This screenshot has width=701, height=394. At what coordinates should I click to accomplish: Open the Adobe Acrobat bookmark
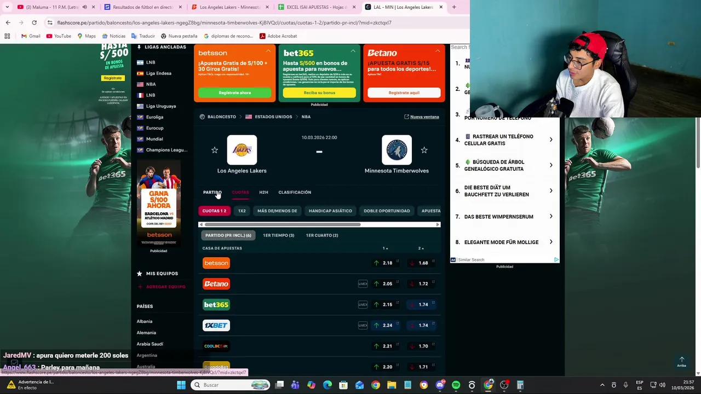point(278,36)
